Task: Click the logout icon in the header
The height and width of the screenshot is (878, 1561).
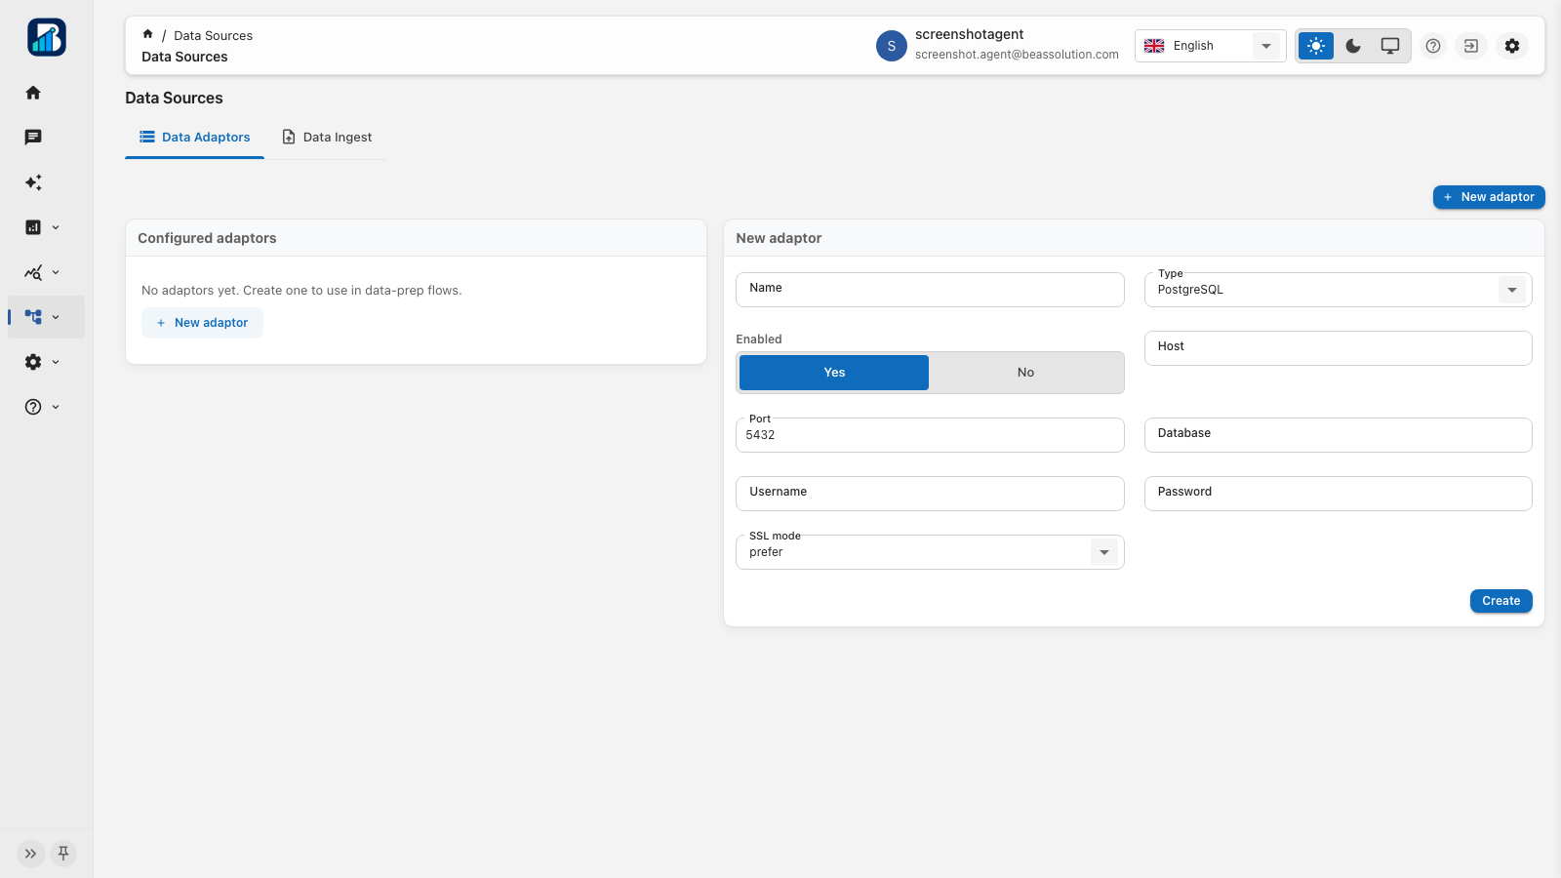Action: [1471, 46]
